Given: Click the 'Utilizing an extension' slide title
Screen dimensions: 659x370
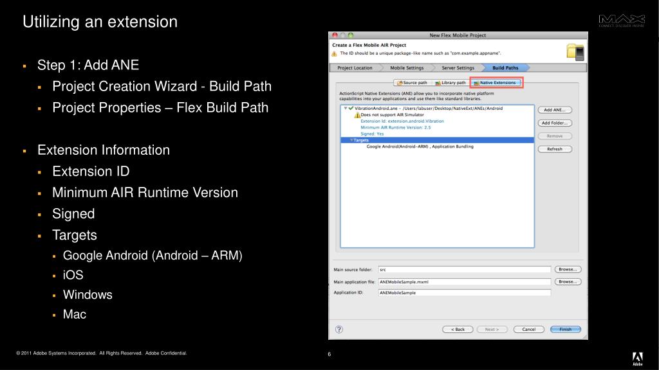Looking at the screenshot, I should pos(100,22).
